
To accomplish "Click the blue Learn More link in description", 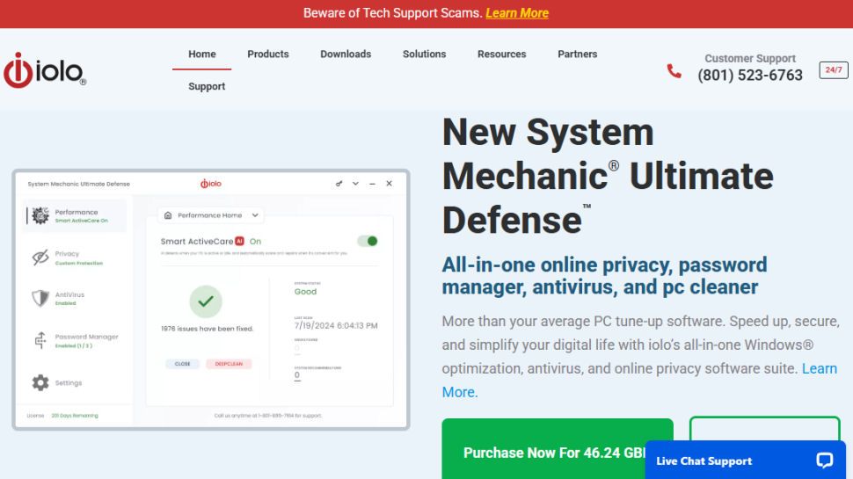I will point(820,368).
